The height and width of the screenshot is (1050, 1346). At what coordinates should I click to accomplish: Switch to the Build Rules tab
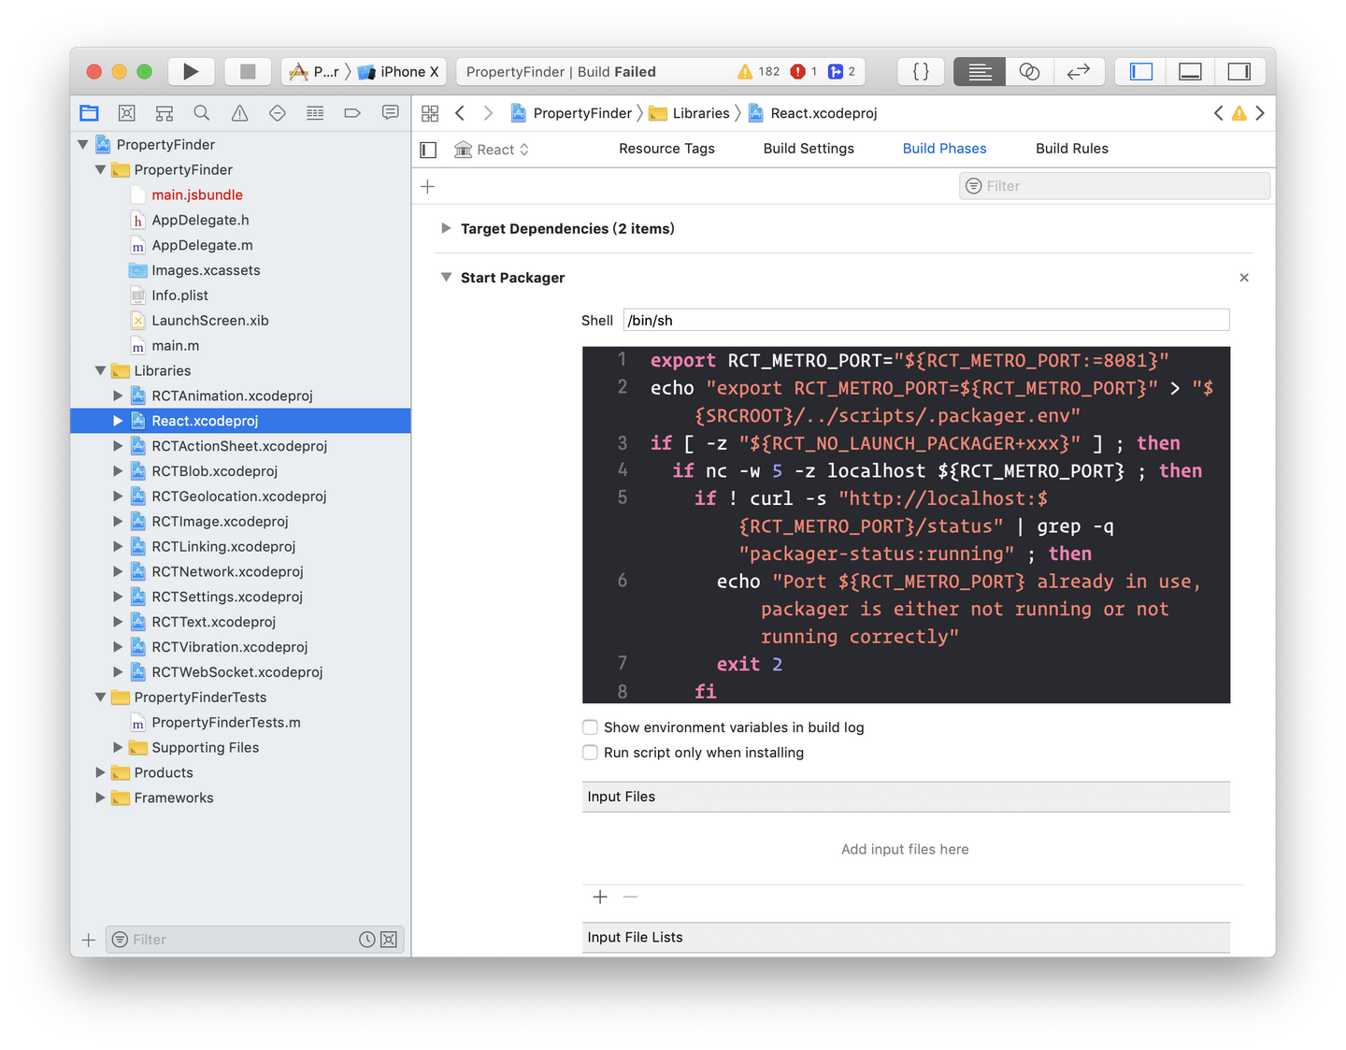tap(1071, 149)
